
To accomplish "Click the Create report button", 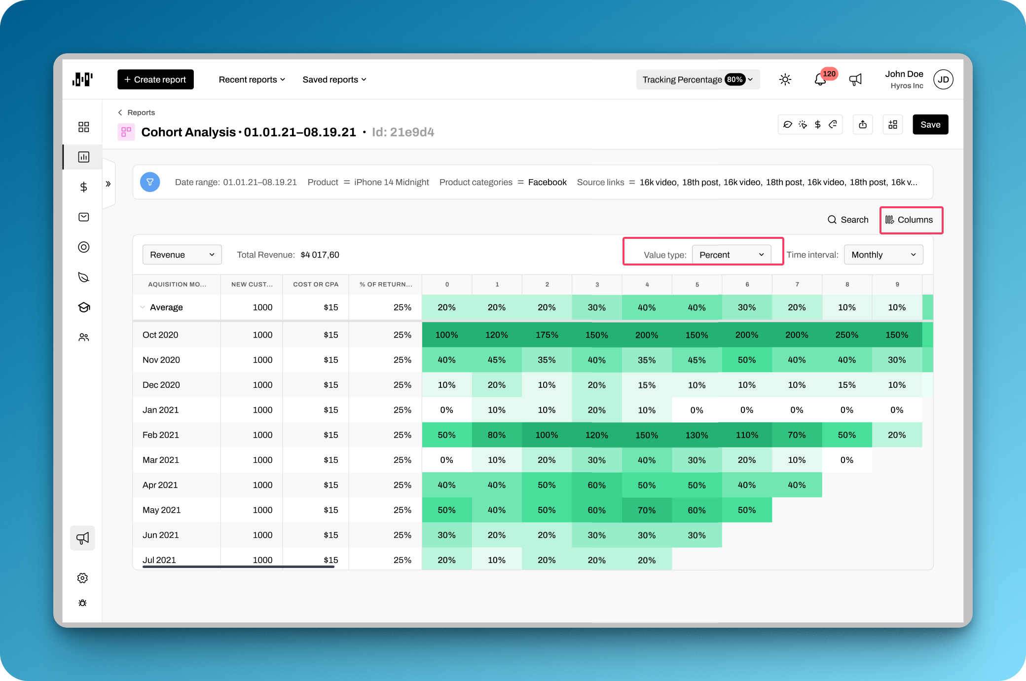I will (155, 79).
